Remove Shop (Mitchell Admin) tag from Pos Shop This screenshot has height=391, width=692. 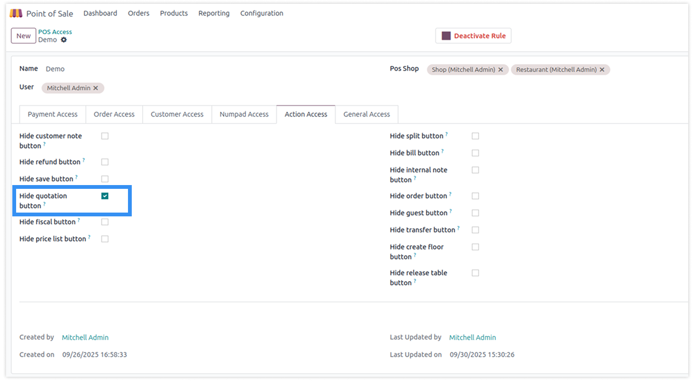point(501,70)
